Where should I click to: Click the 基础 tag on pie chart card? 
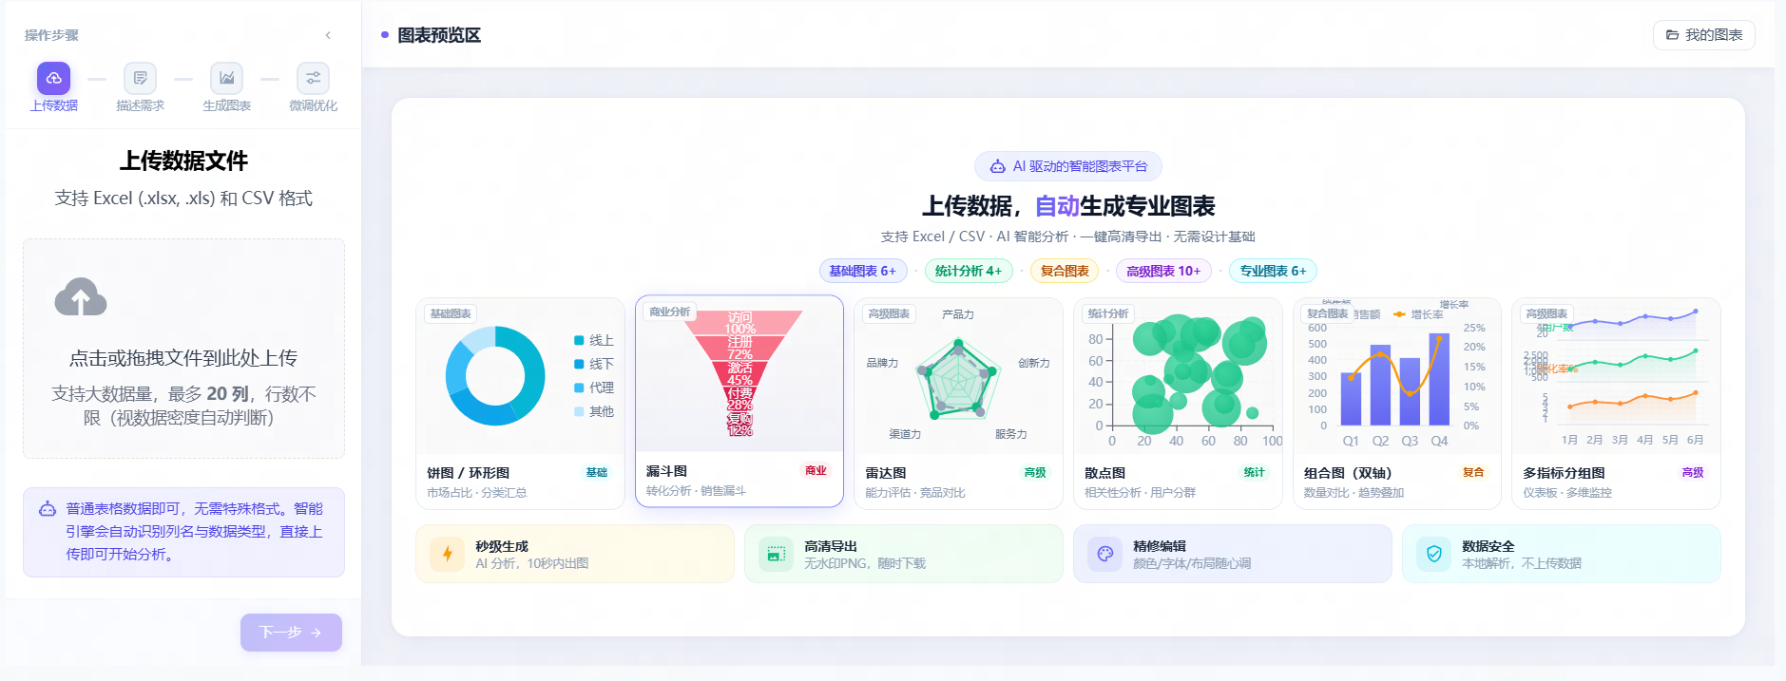(x=597, y=472)
